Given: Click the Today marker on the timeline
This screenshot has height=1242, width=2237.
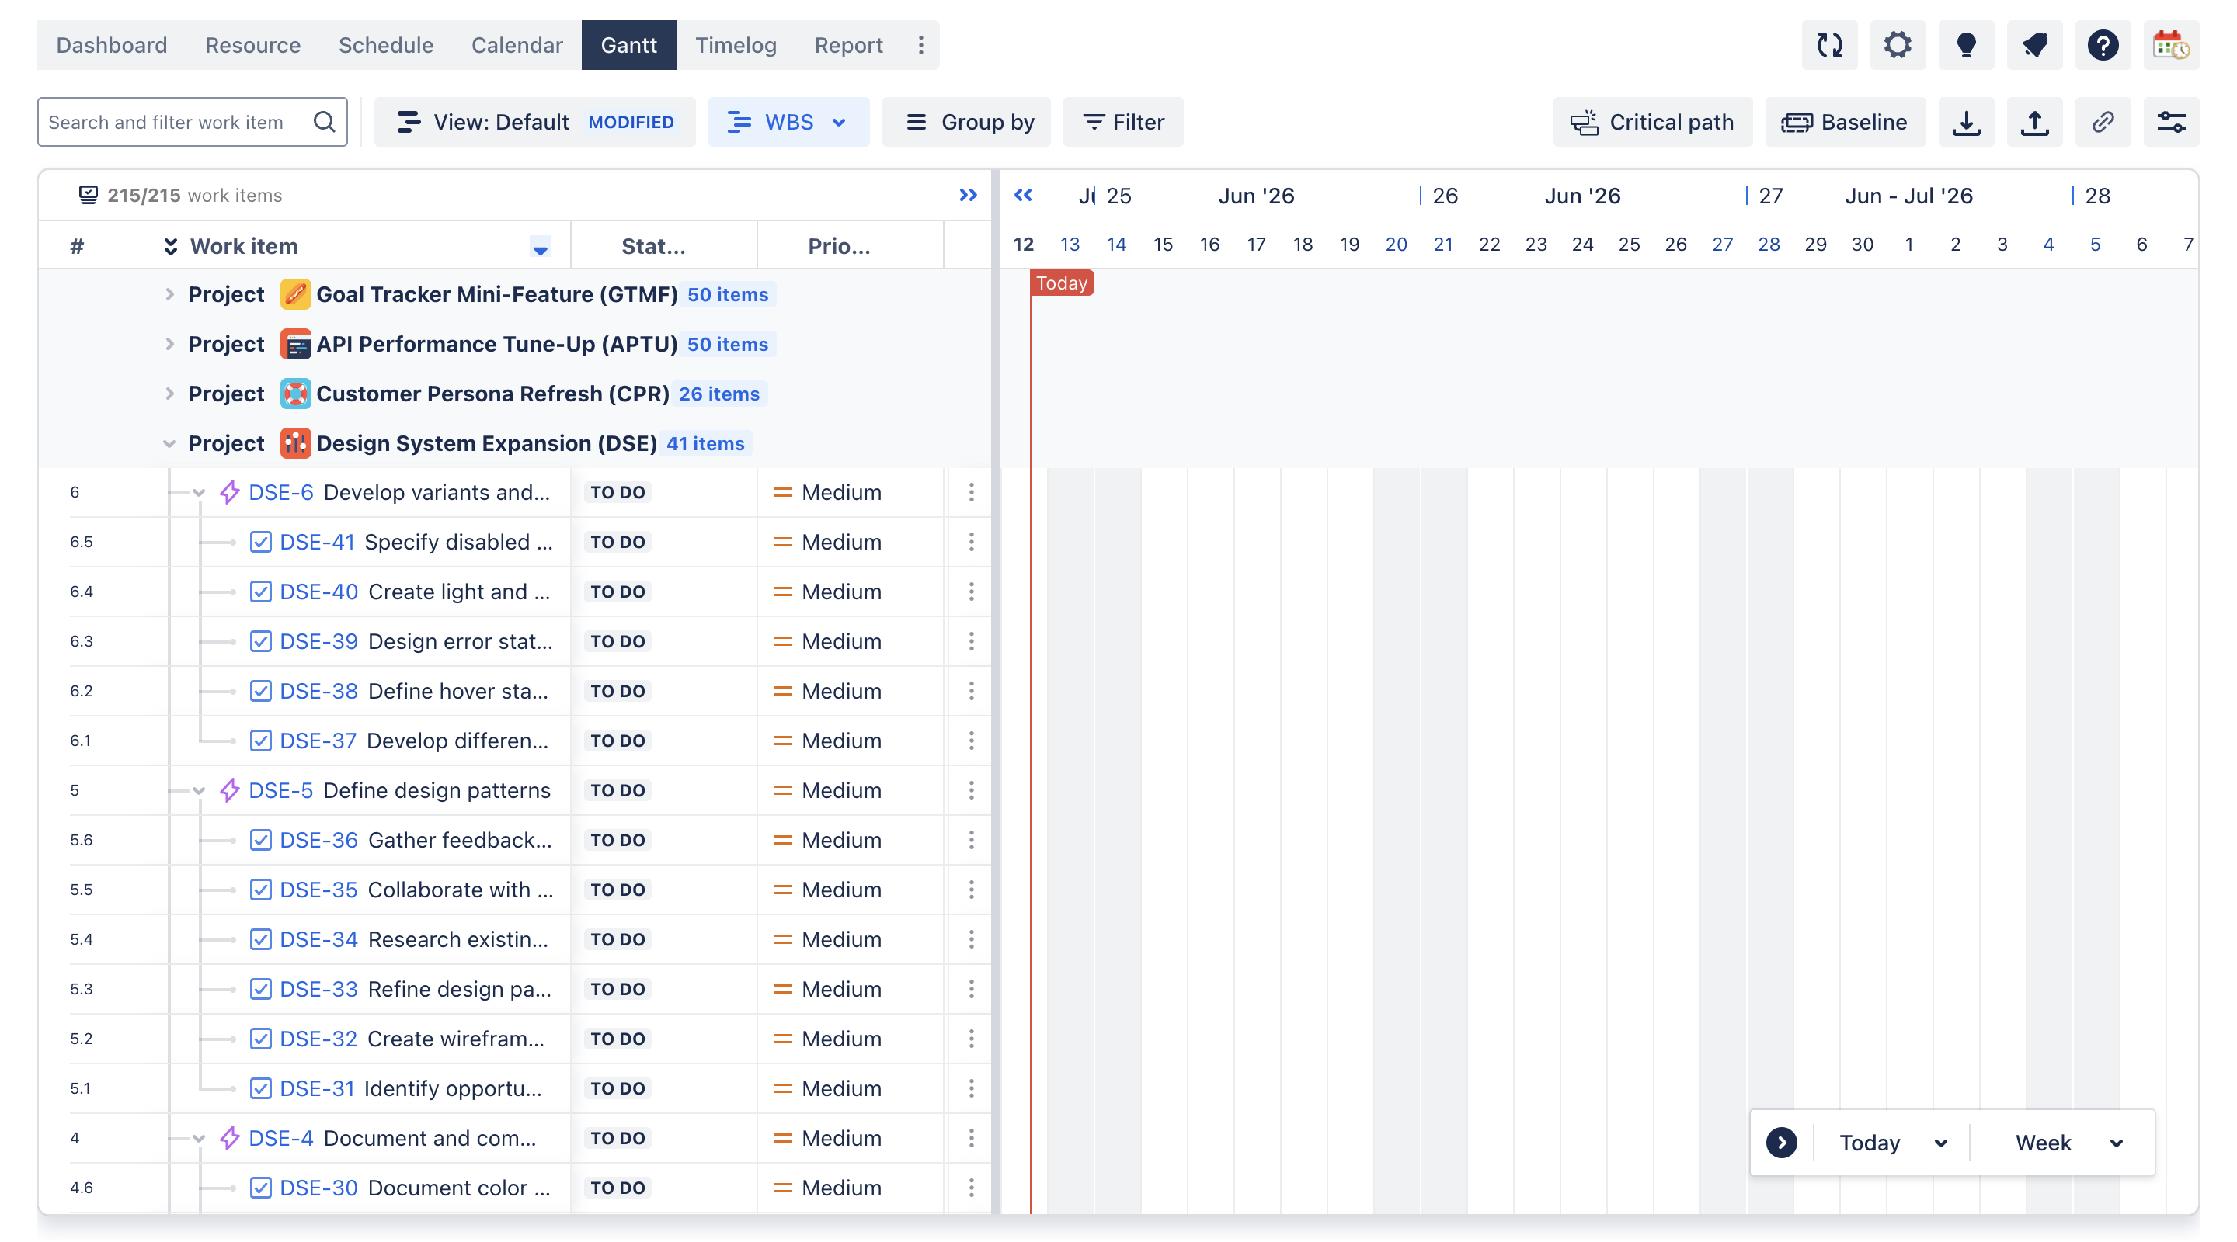Looking at the screenshot, I should 1061,283.
